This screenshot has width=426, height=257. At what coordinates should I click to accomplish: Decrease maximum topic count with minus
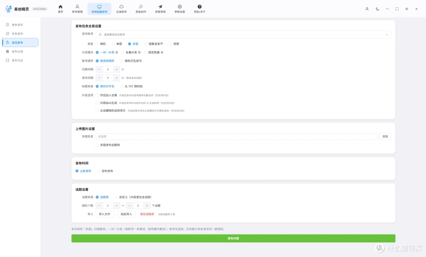point(130,206)
